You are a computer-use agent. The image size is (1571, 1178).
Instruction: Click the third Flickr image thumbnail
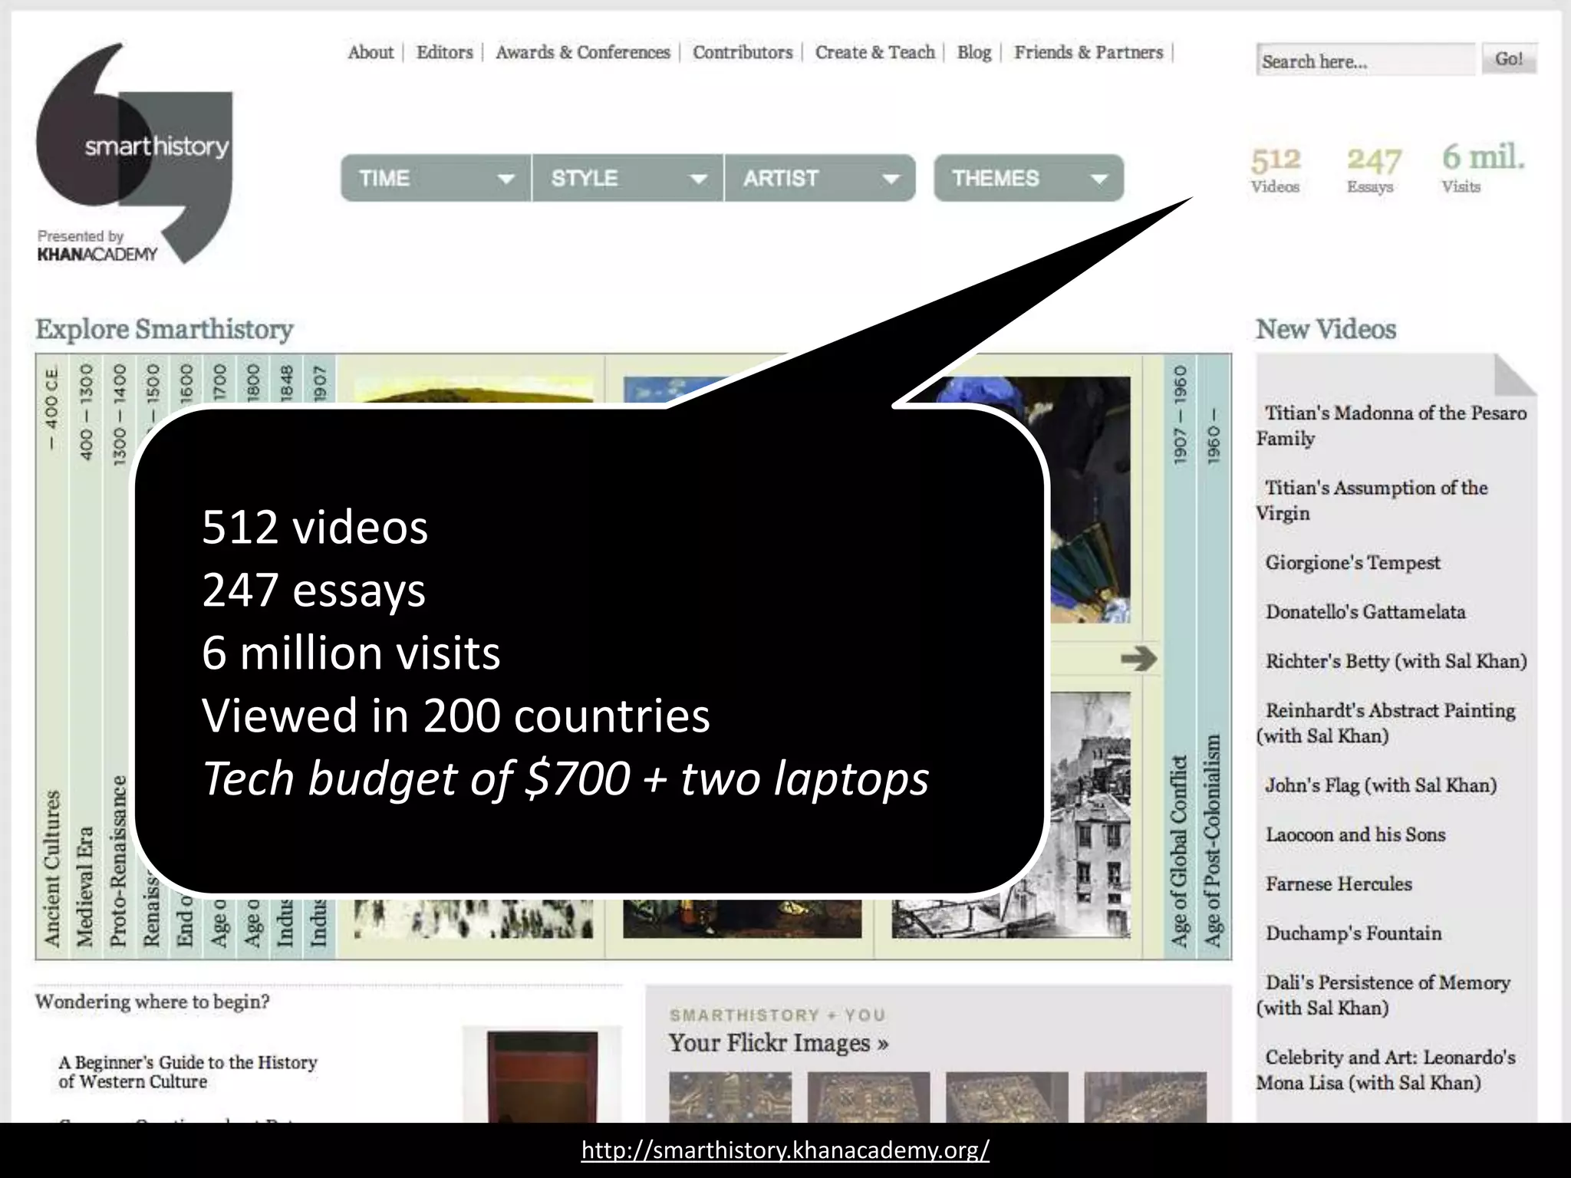1006,1097
